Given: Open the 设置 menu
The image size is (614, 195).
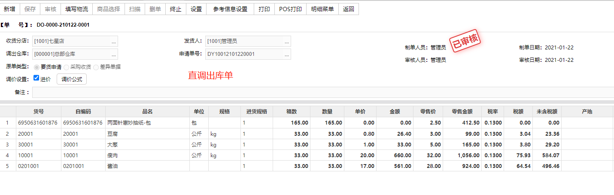Looking at the screenshot, I should click(196, 9).
